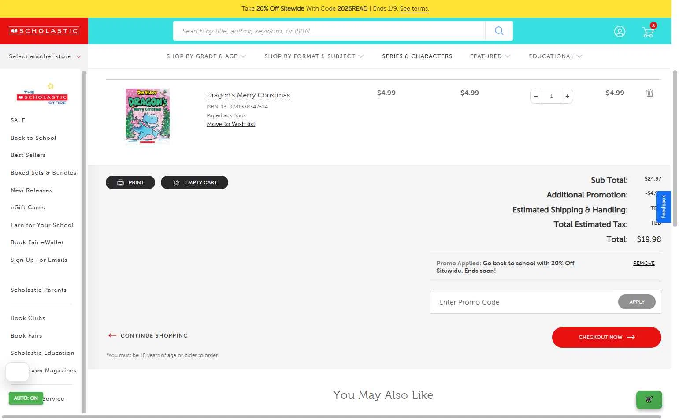
Task: Click the Checkout Now button
Action: (x=606, y=337)
